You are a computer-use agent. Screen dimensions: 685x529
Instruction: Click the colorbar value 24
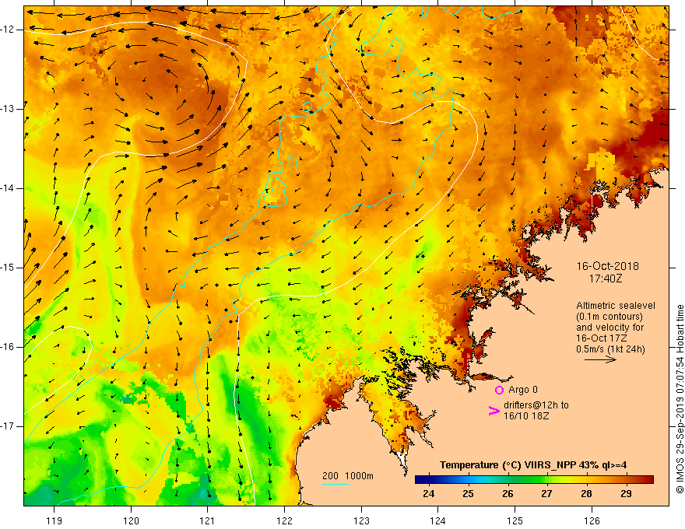tap(429, 494)
